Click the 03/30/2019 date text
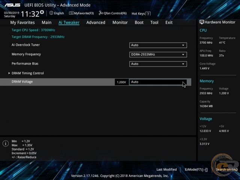This screenshot has height=180, width=240. pyautogui.click(x=12, y=13)
